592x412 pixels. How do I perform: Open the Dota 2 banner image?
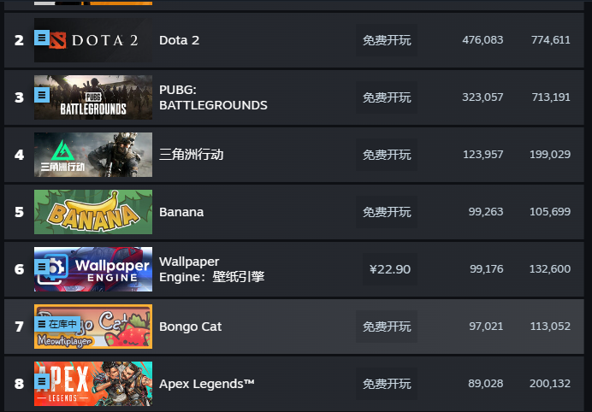tap(93, 40)
